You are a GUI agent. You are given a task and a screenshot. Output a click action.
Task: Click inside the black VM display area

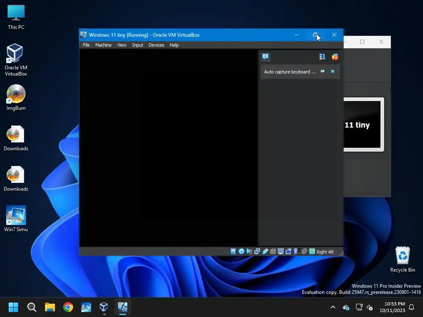pyautogui.click(x=169, y=148)
